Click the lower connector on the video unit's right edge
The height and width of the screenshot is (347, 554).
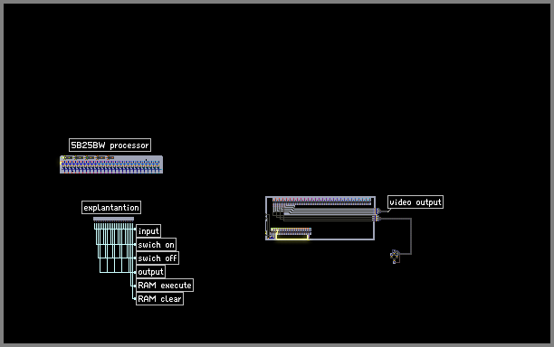pyautogui.click(x=377, y=219)
